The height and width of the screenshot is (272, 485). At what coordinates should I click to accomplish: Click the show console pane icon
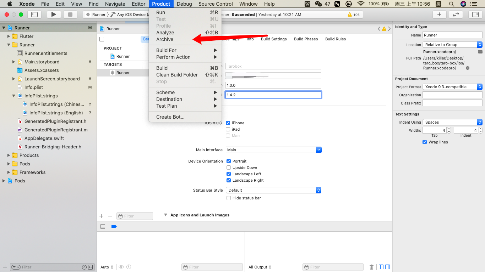(388, 267)
